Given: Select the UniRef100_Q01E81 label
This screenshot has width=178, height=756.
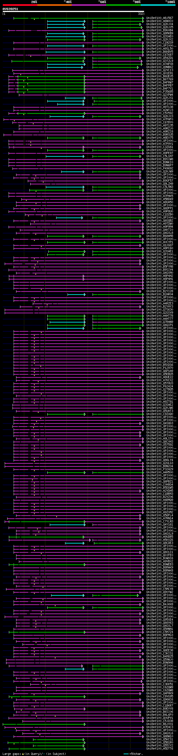Looking at the screenshot, I should [x=160, y=73].
